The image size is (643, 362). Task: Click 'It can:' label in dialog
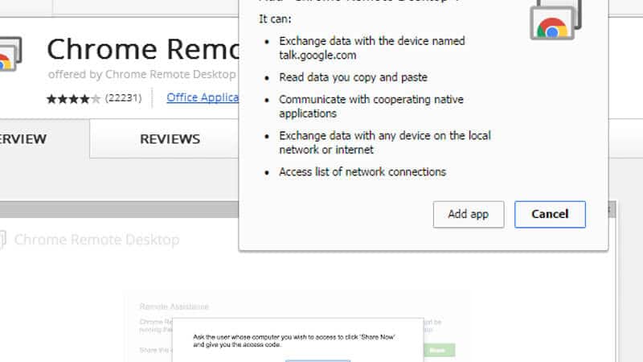(275, 19)
